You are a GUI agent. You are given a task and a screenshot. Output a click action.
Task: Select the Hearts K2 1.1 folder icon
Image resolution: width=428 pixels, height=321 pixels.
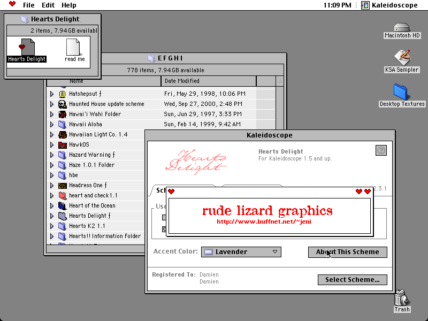coord(62,226)
